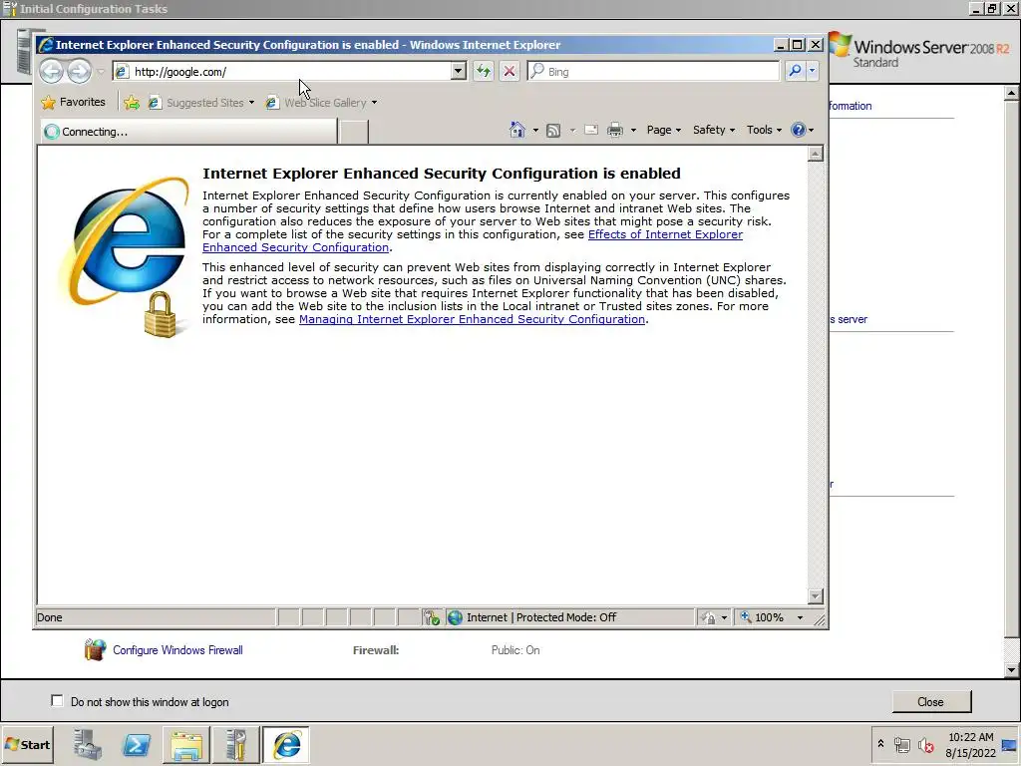Click the Configure Windows Firewall icon
This screenshot has width=1021, height=766.
point(95,649)
